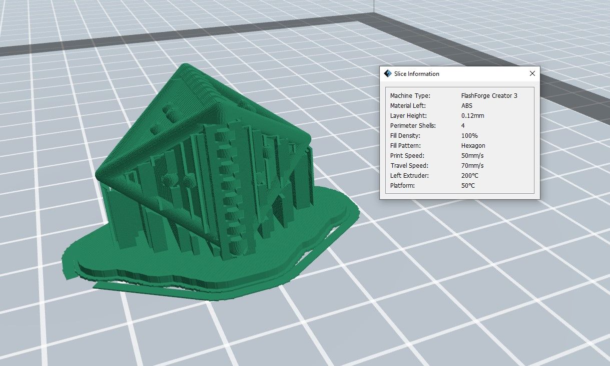610x366 pixels.
Task: Click the 70mm/s travel speed value
Action: click(x=472, y=166)
